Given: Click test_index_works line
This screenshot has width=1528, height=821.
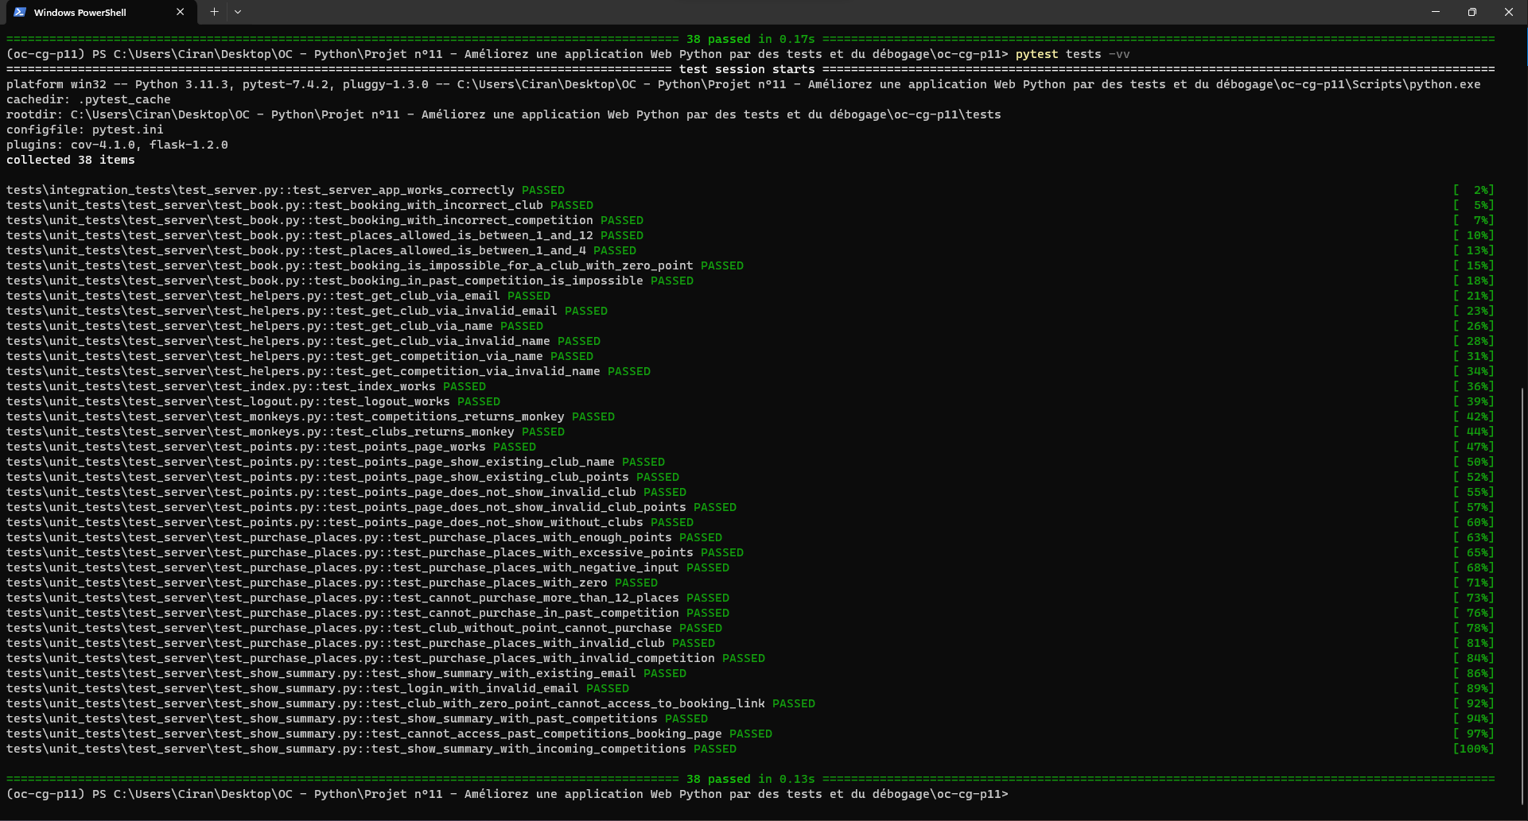Looking at the screenshot, I should click(x=246, y=386).
